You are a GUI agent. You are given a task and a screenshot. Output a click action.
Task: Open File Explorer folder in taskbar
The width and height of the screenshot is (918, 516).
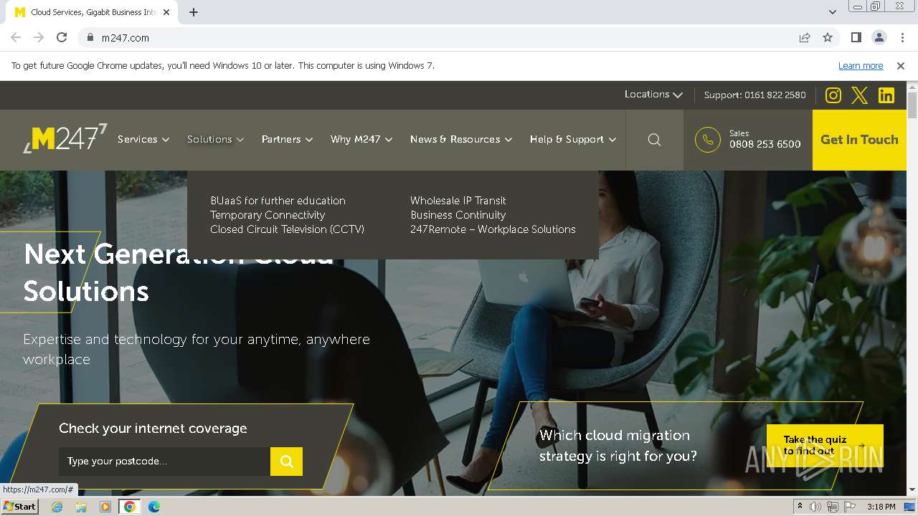81,507
